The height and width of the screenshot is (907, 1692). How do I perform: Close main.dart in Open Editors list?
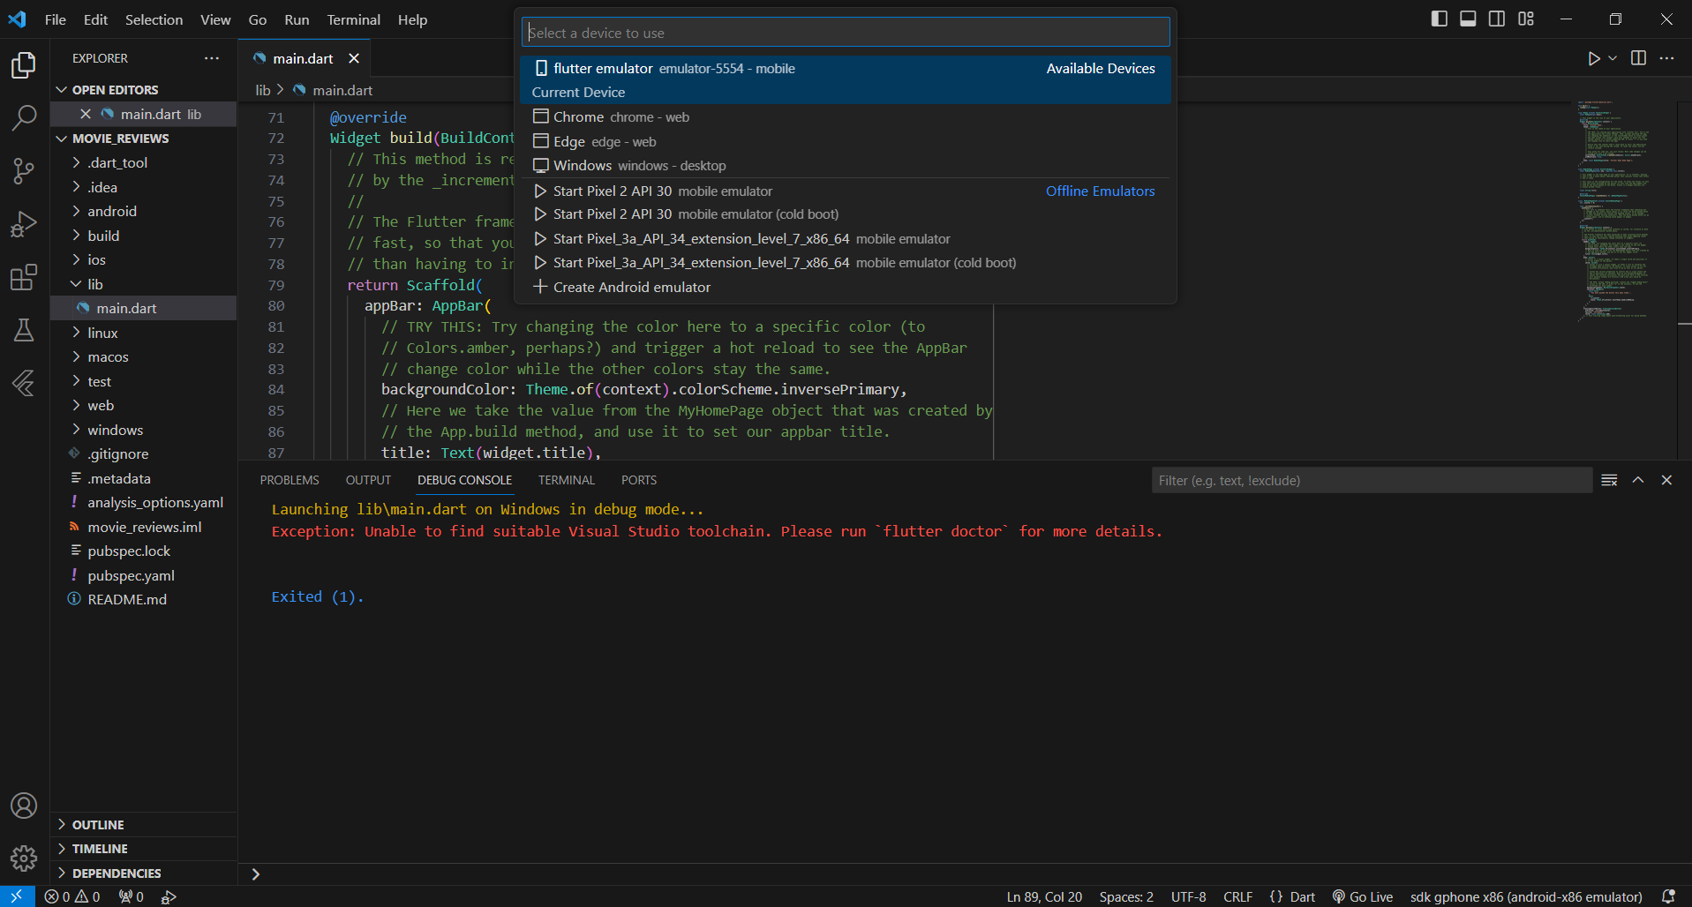click(86, 114)
